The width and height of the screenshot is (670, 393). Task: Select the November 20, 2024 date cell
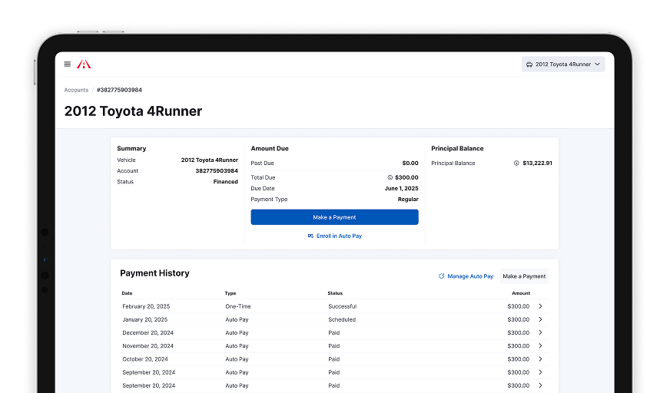pyautogui.click(x=148, y=346)
